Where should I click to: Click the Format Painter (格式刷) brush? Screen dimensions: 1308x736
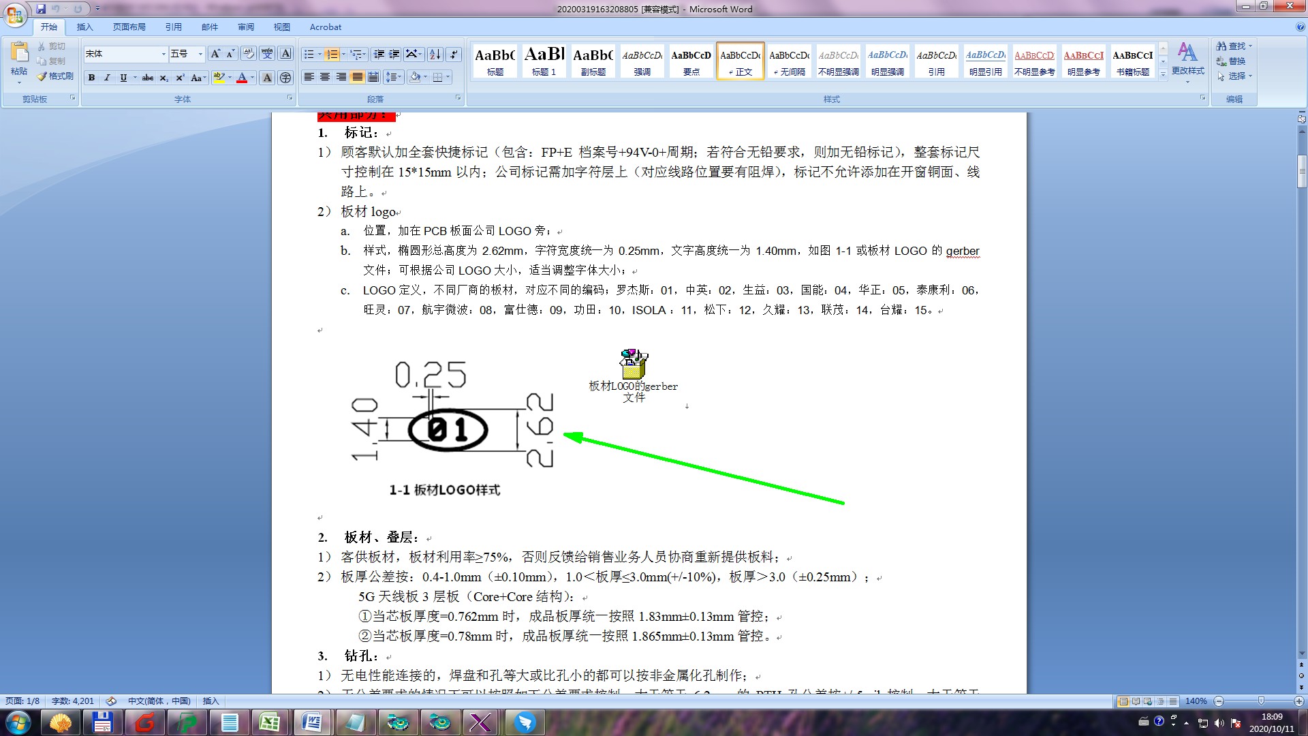[56, 76]
